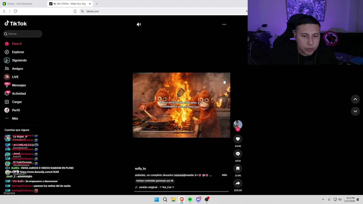Save the video with bookmark icon
This screenshot has width=363, height=204.
238,168
